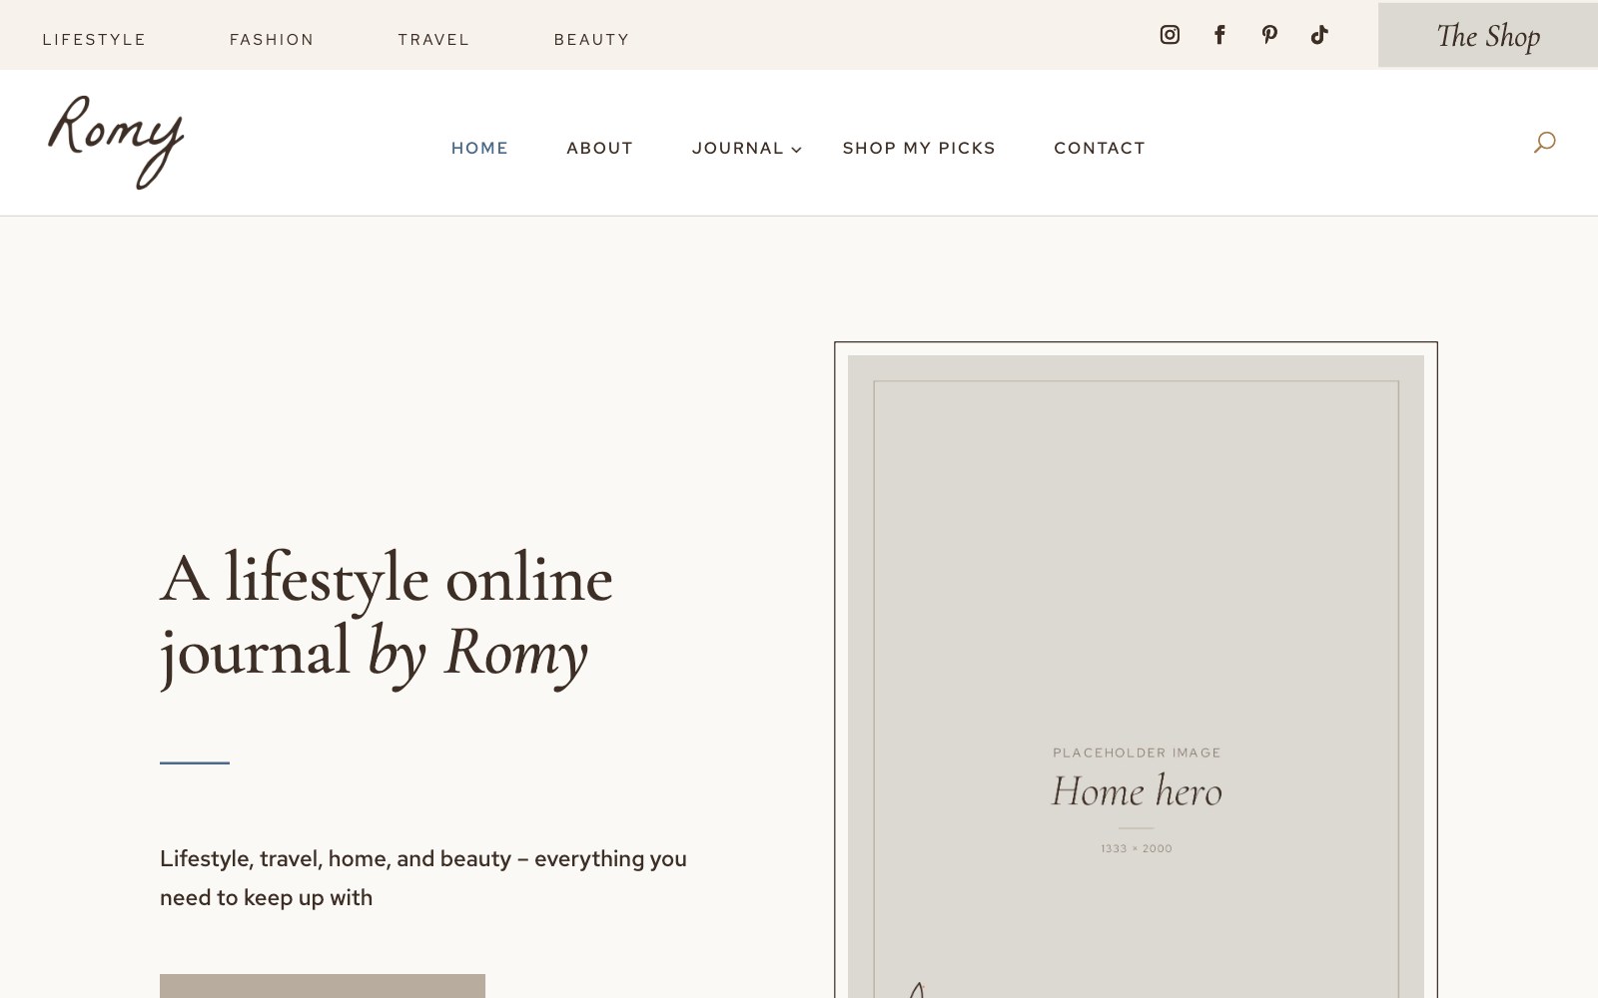Open the Pinterest social icon
The height and width of the screenshot is (998, 1598).
click(1269, 35)
